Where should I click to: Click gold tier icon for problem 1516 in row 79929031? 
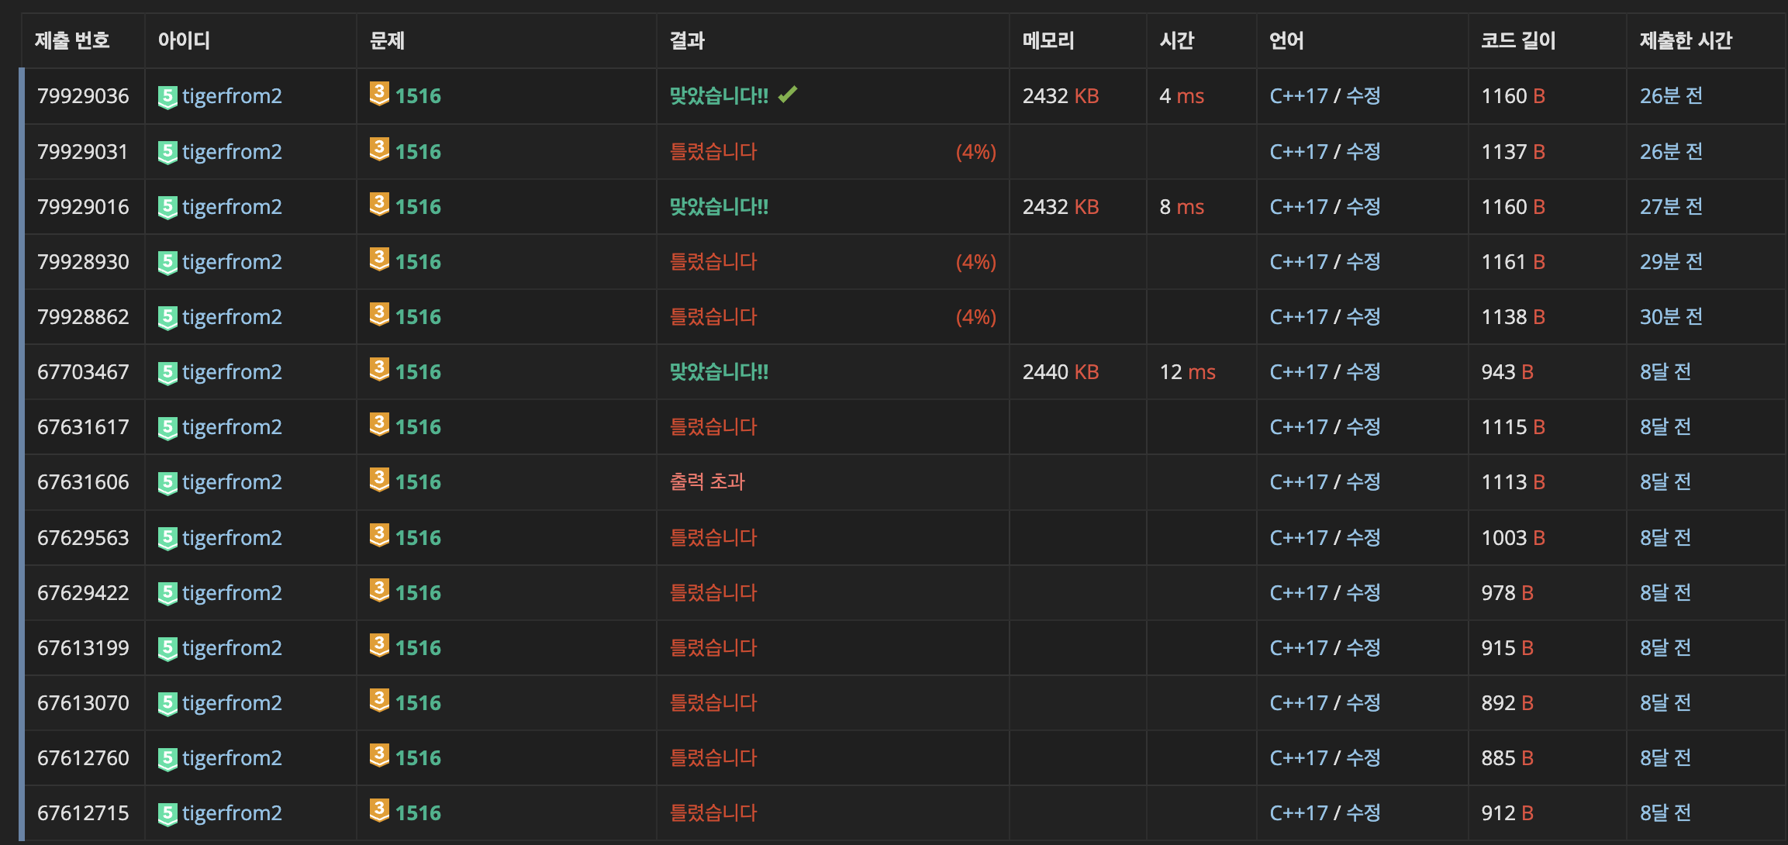tap(379, 150)
